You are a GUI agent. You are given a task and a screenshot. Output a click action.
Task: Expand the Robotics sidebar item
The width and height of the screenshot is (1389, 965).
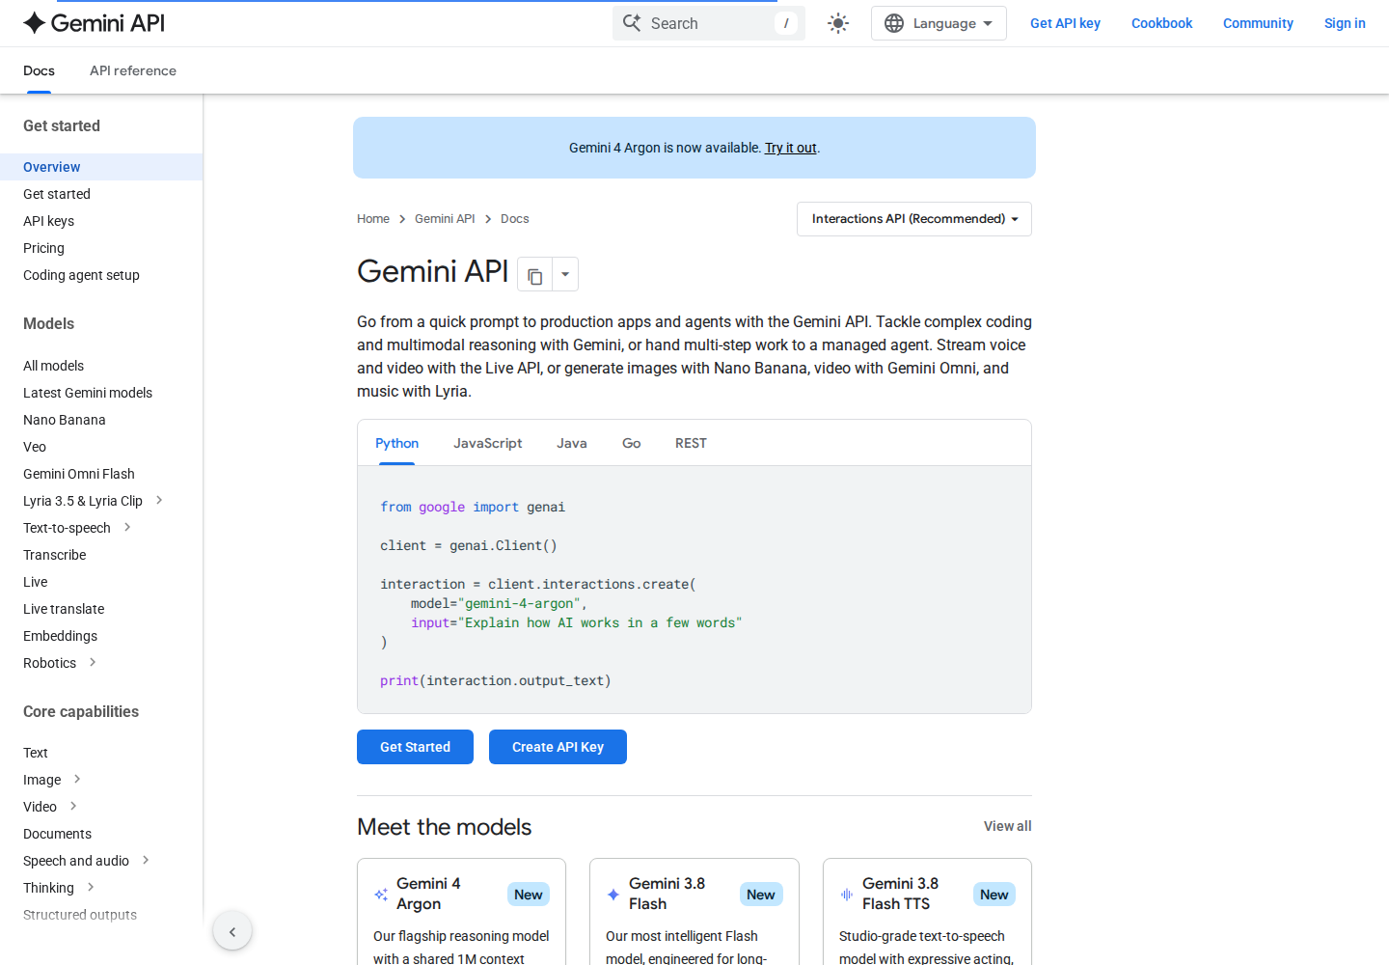[x=93, y=662]
